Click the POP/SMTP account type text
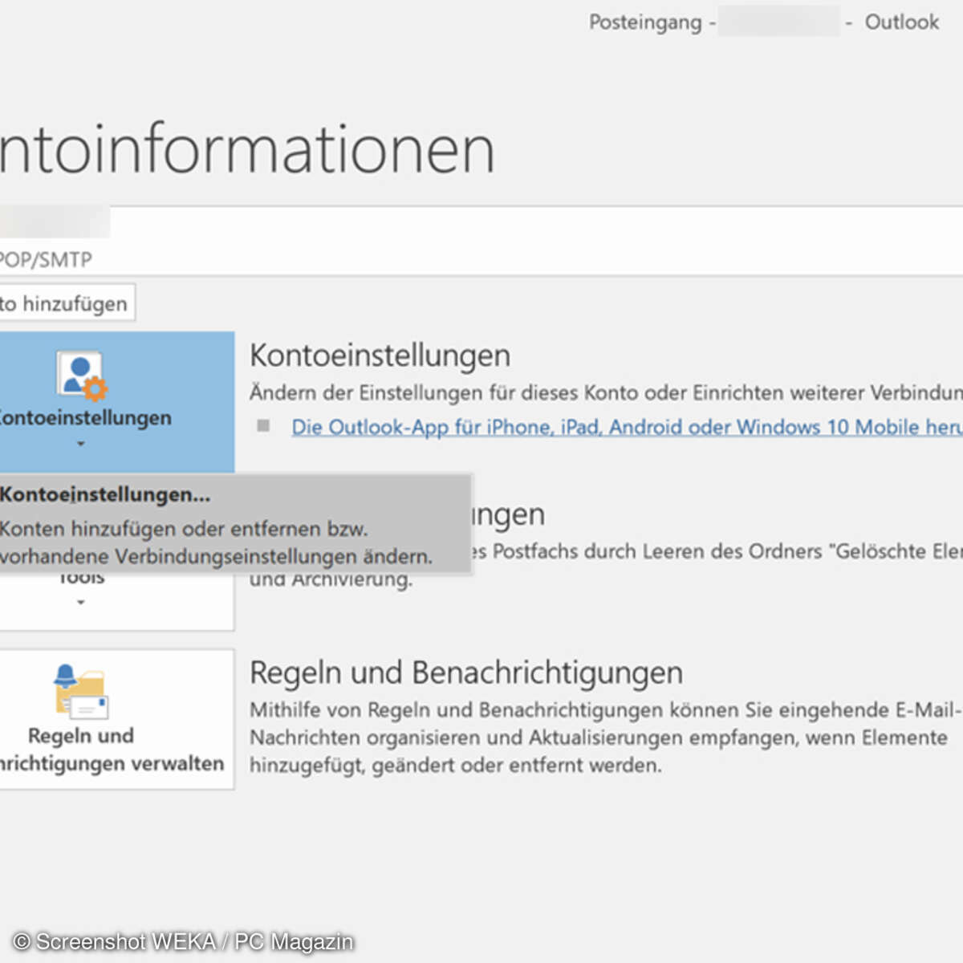This screenshot has height=963, width=963. (46, 260)
